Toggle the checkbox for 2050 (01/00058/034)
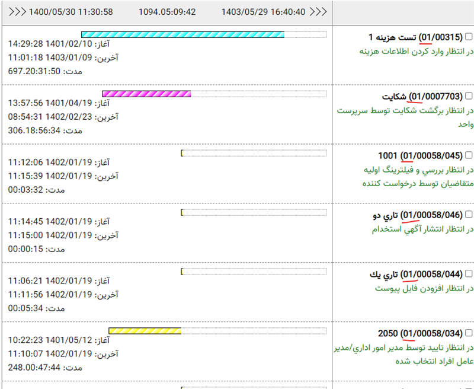The width and height of the screenshot is (474, 389). [x=469, y=333]
